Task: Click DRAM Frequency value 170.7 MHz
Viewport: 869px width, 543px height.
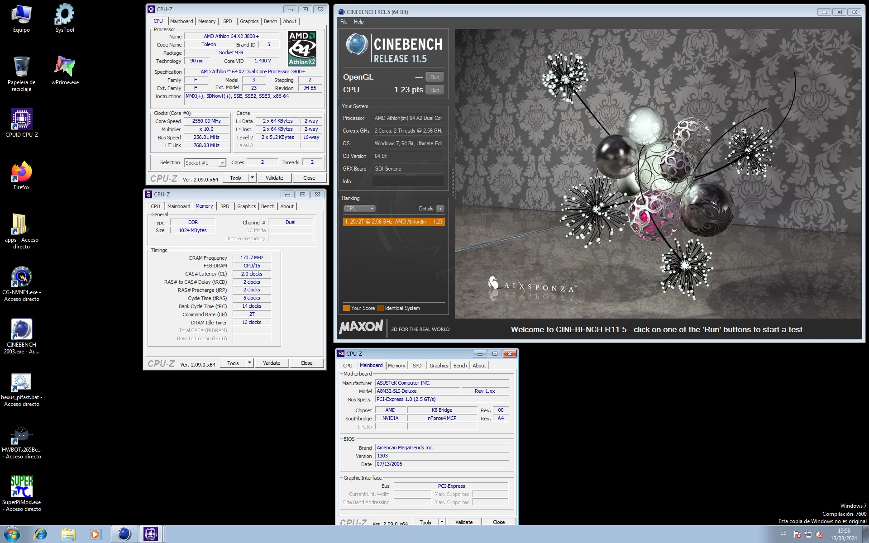Action: click(252, 257)
